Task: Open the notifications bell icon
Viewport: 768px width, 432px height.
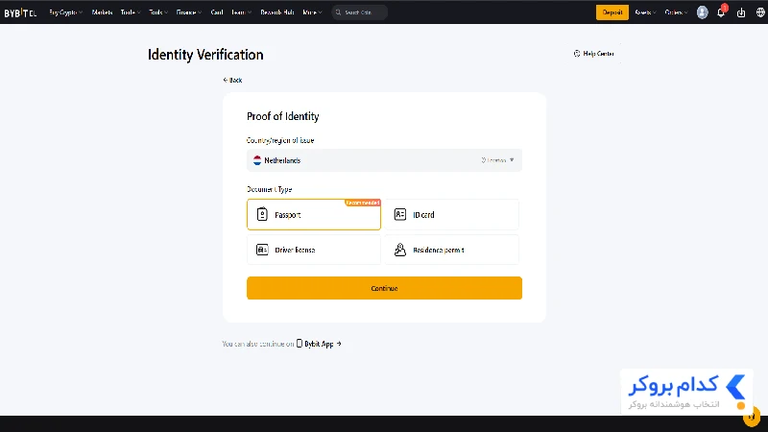Action: (721, 12)
